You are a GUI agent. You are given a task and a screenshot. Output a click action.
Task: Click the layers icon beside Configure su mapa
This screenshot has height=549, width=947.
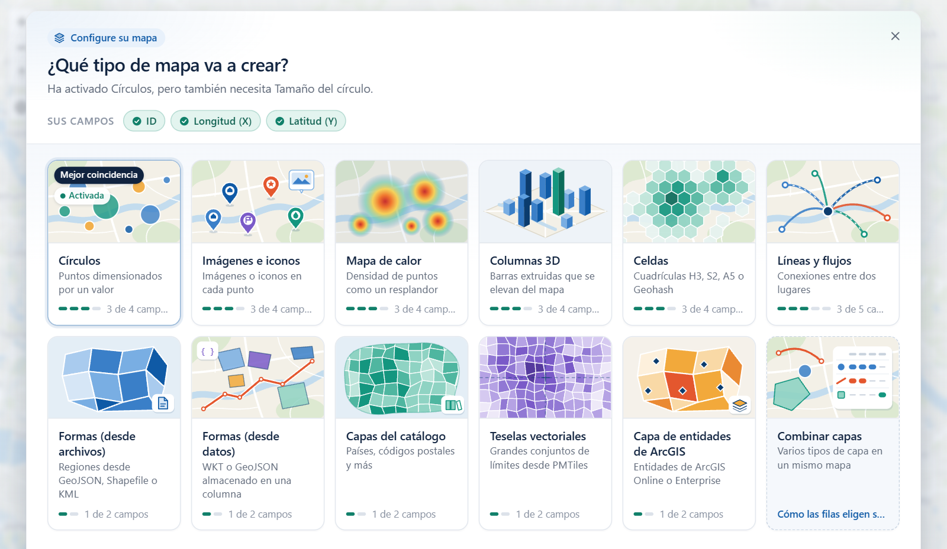[x=59, y=38]
